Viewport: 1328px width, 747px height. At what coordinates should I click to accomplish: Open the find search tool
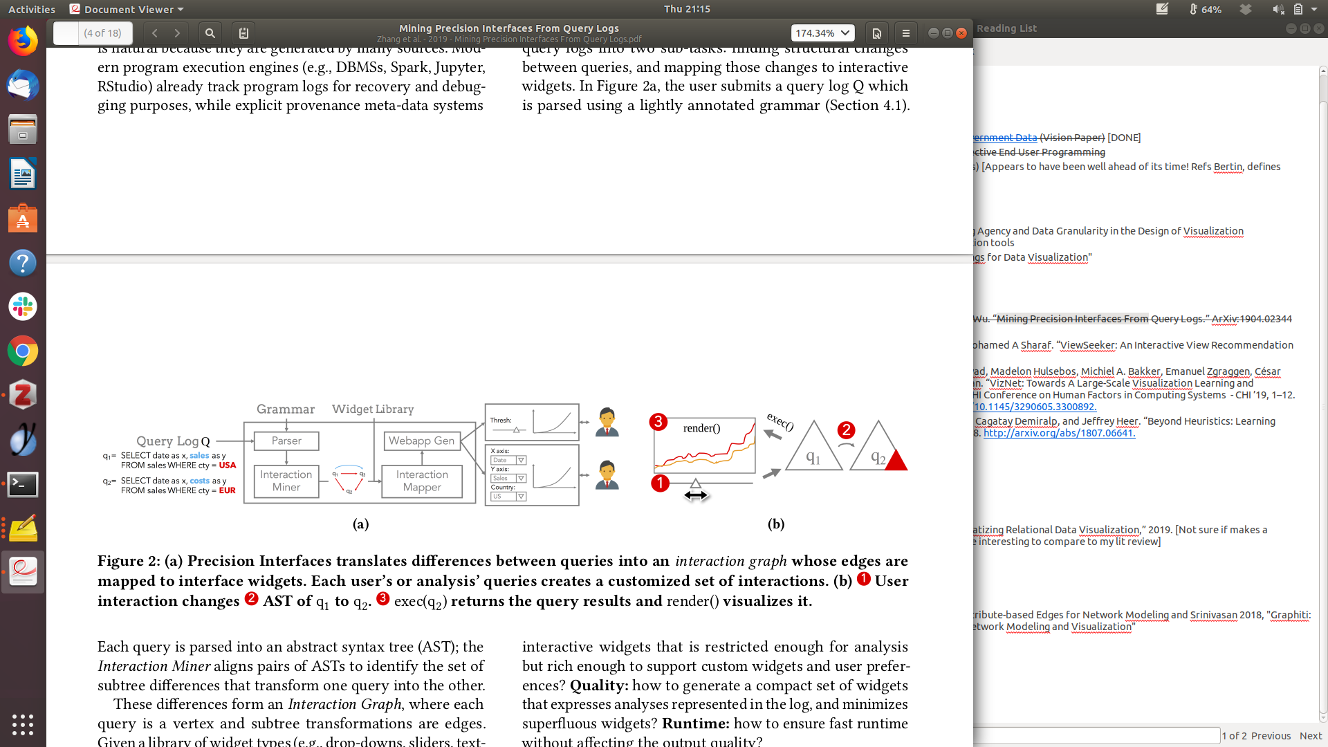[210, 33]
